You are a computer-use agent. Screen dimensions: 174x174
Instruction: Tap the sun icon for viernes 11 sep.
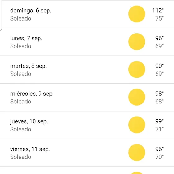click(137, 153)
